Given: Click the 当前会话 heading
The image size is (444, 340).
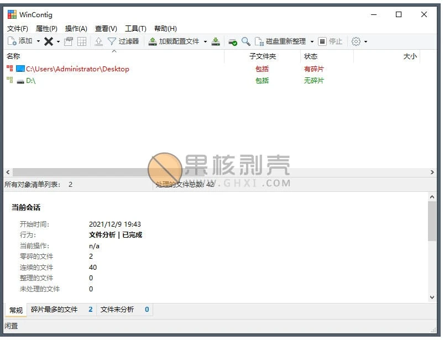Looking at the screenshot, I should 26,207.
